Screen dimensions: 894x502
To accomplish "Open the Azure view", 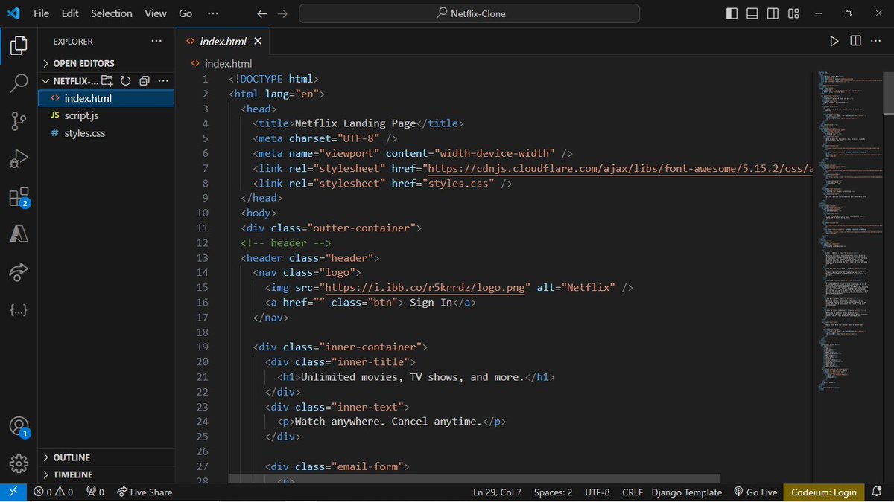I will [19, 234].
